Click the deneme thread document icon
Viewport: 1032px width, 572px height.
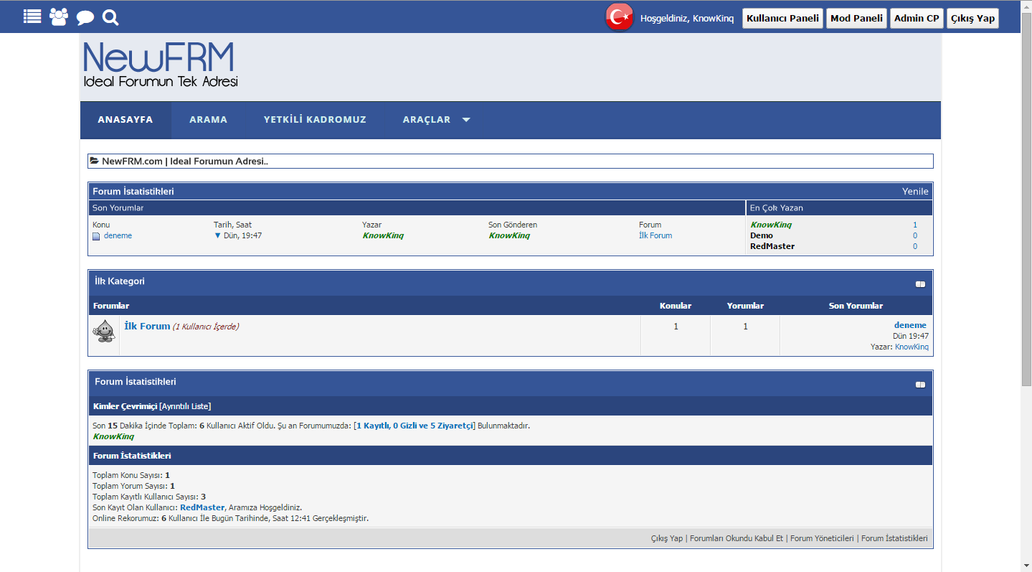[96, 236]
